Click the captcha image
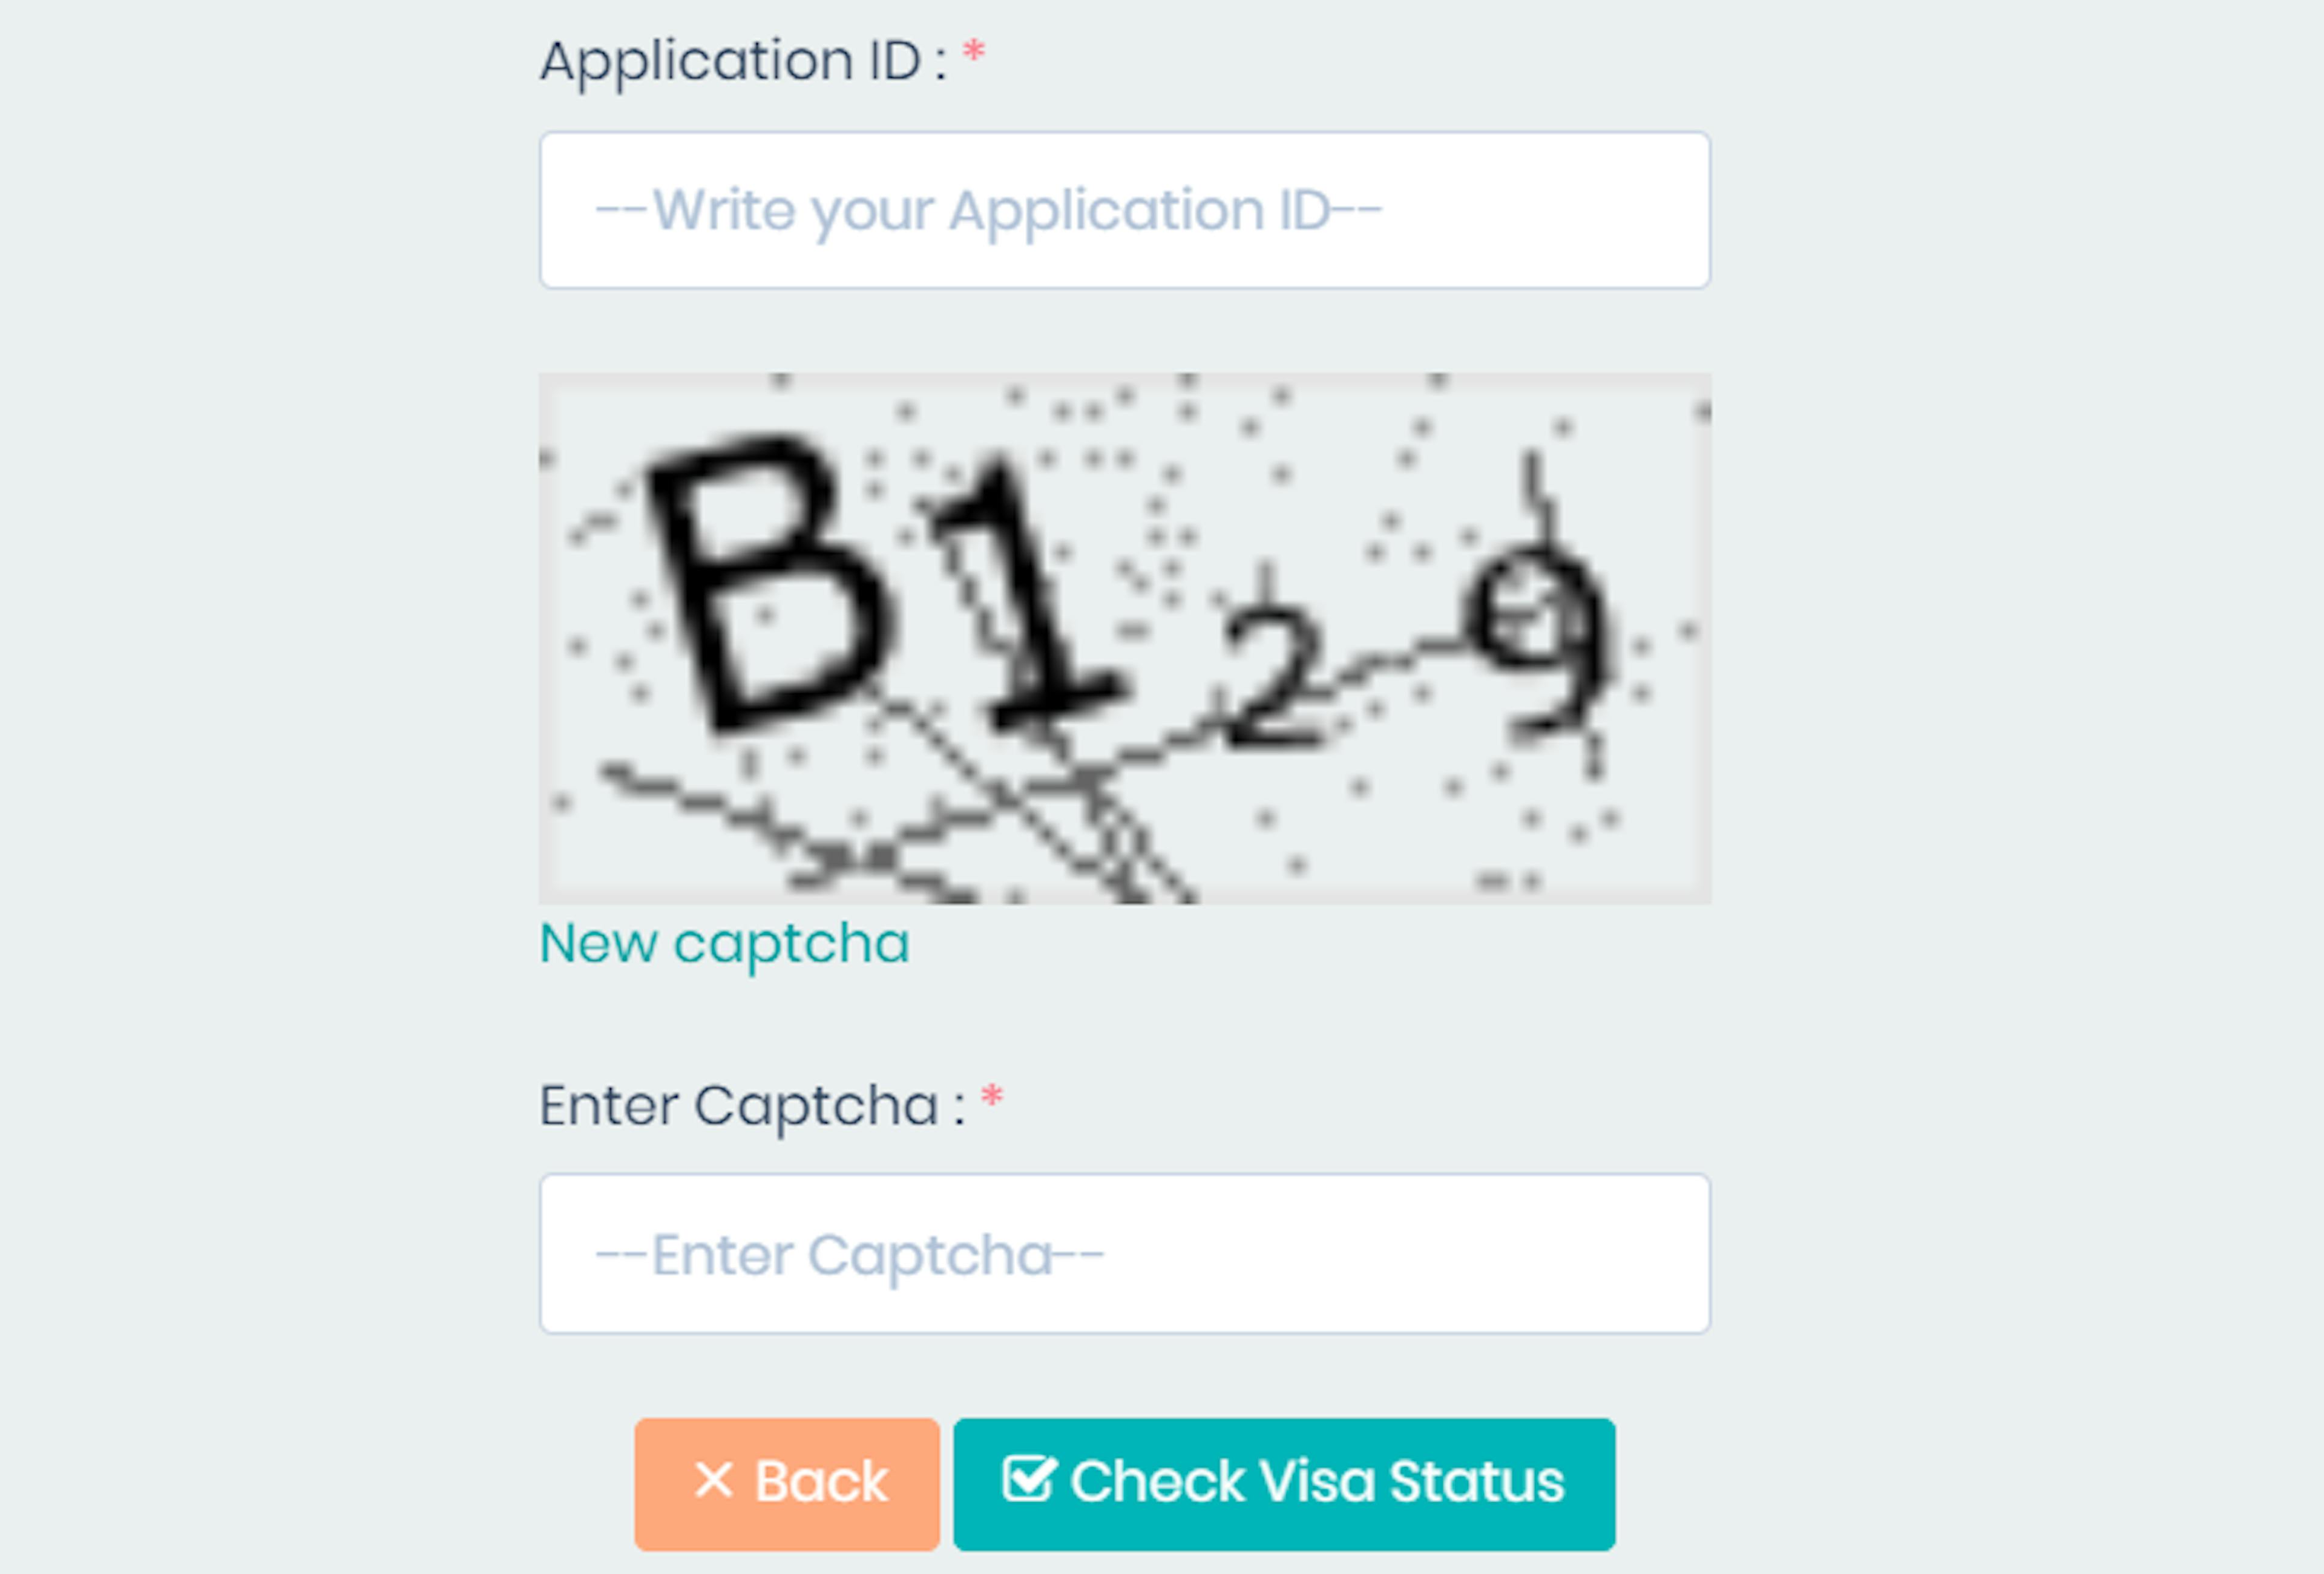Image resolution: width=2324 pixels, height=1574 pixels. 1125,639
